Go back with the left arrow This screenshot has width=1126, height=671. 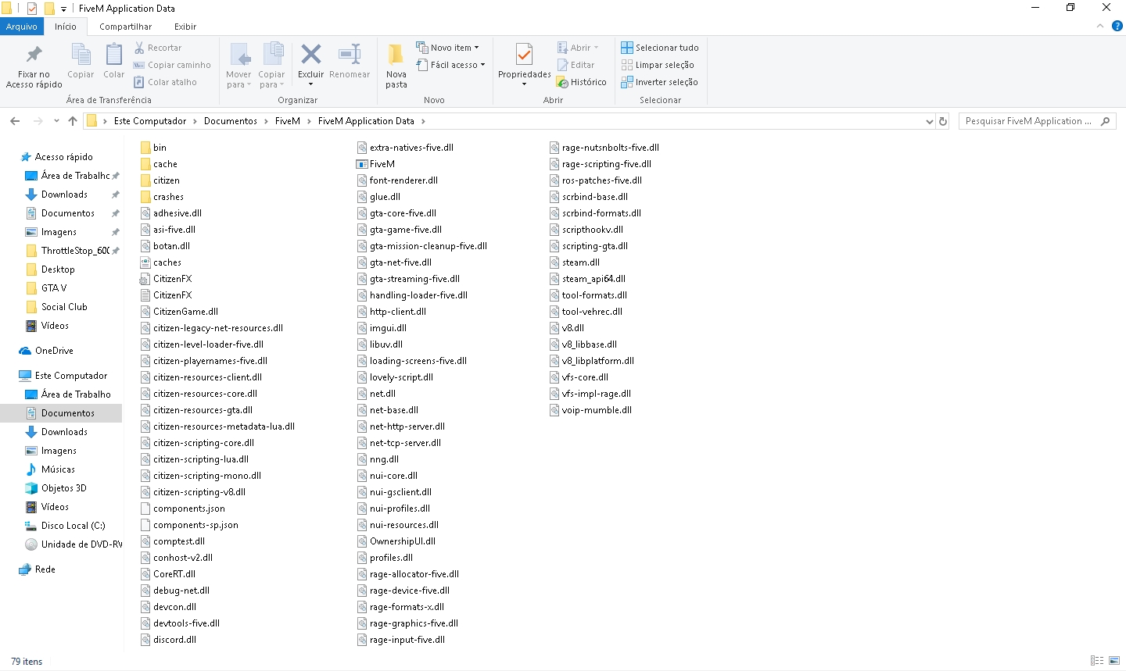click(15, 121)
